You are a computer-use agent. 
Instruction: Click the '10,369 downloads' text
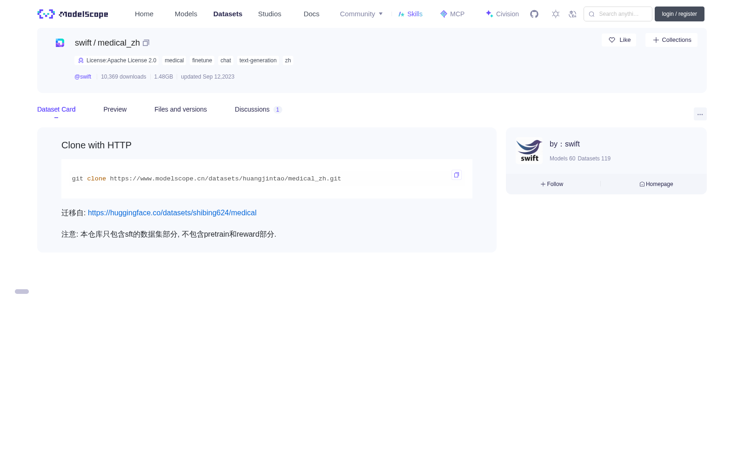tap(123, 77)
